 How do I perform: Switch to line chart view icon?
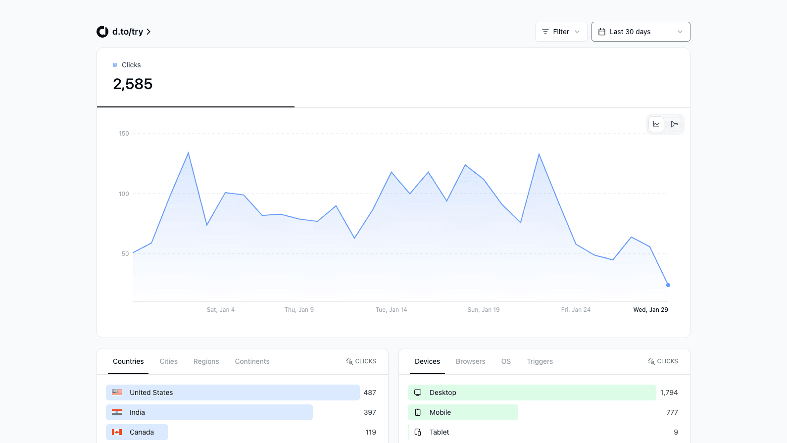pos(656,124)
